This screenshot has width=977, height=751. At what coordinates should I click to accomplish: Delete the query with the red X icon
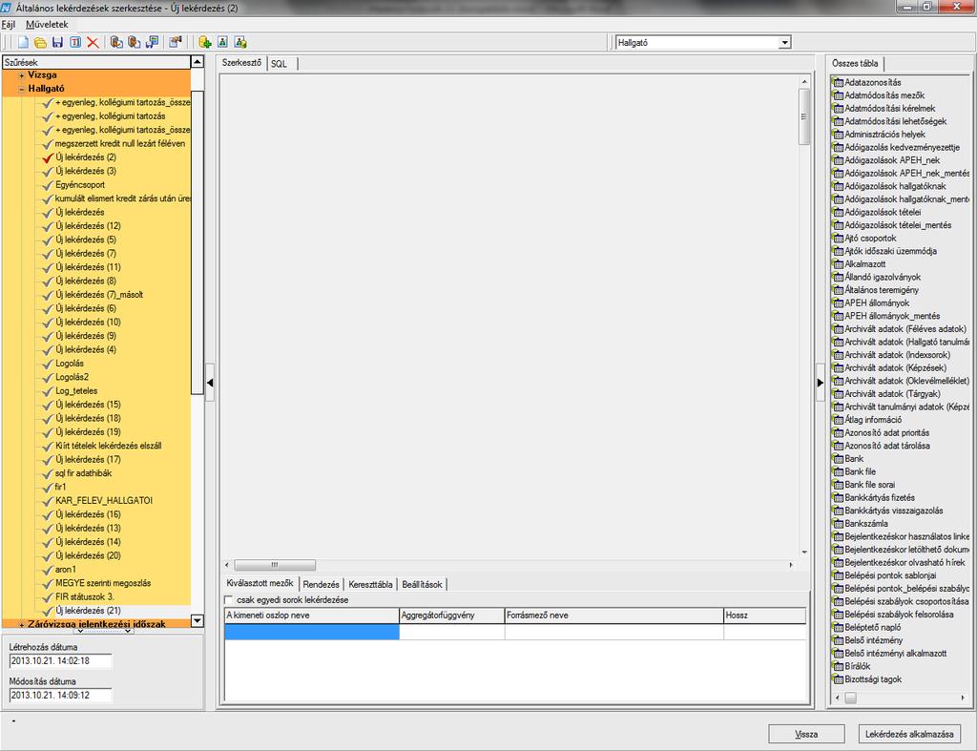[x=93, y=42]
